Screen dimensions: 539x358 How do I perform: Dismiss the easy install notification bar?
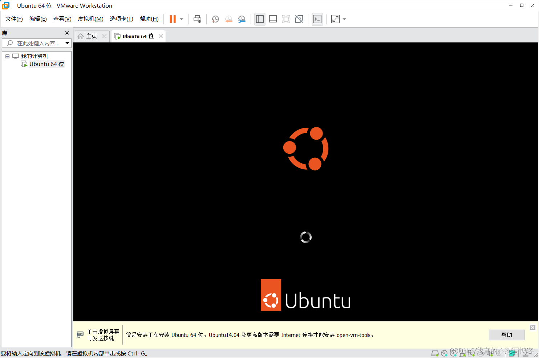click(x=532, y=327)
